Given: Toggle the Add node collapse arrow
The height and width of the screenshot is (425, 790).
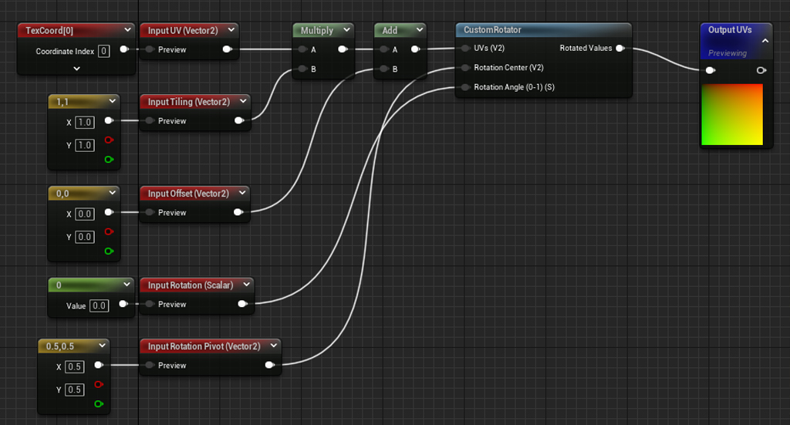Looking at the screenshot, I should [x=419, y=30].
